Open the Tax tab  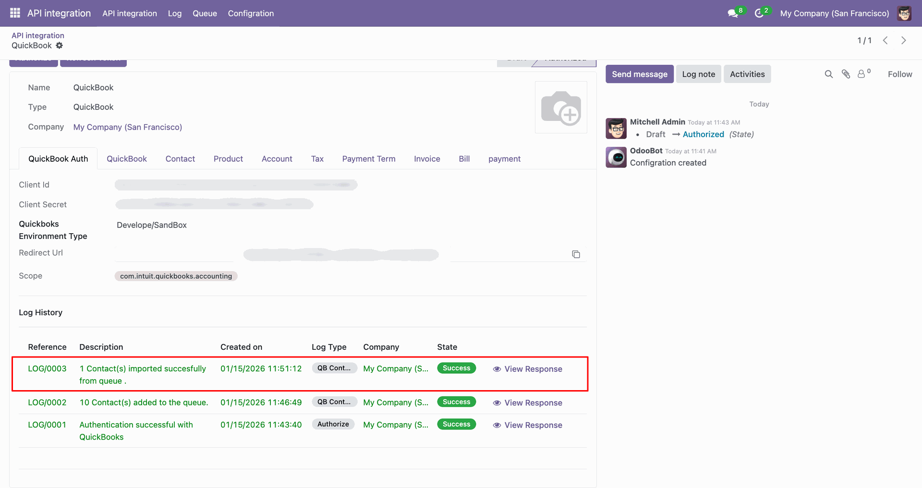(317, 159)
